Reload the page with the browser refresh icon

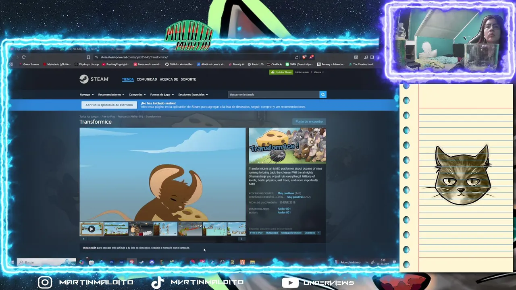(x=24, y=57)
